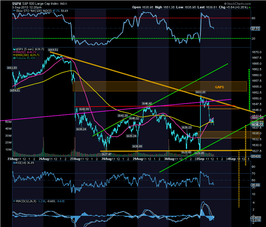Image resolution: width=266 pixels, height=227 pixels.
Task: Click the 28Aug date axis label
Action: 106,159
